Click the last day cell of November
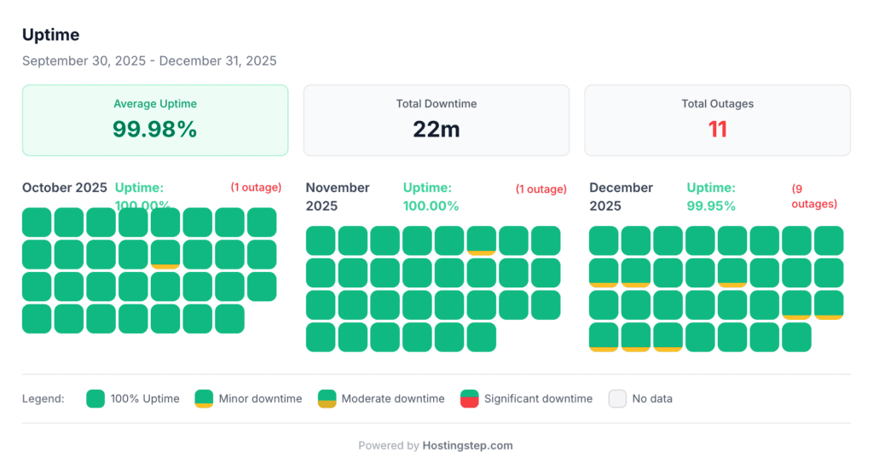Image resolution: width=873 pixels, height=475 pixels. (481, 337)
